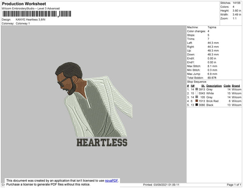Click the grey swatch for thread 105
The width and height of the screenshot is (243, 188).
pyautogui.click(x=197, y=97)
